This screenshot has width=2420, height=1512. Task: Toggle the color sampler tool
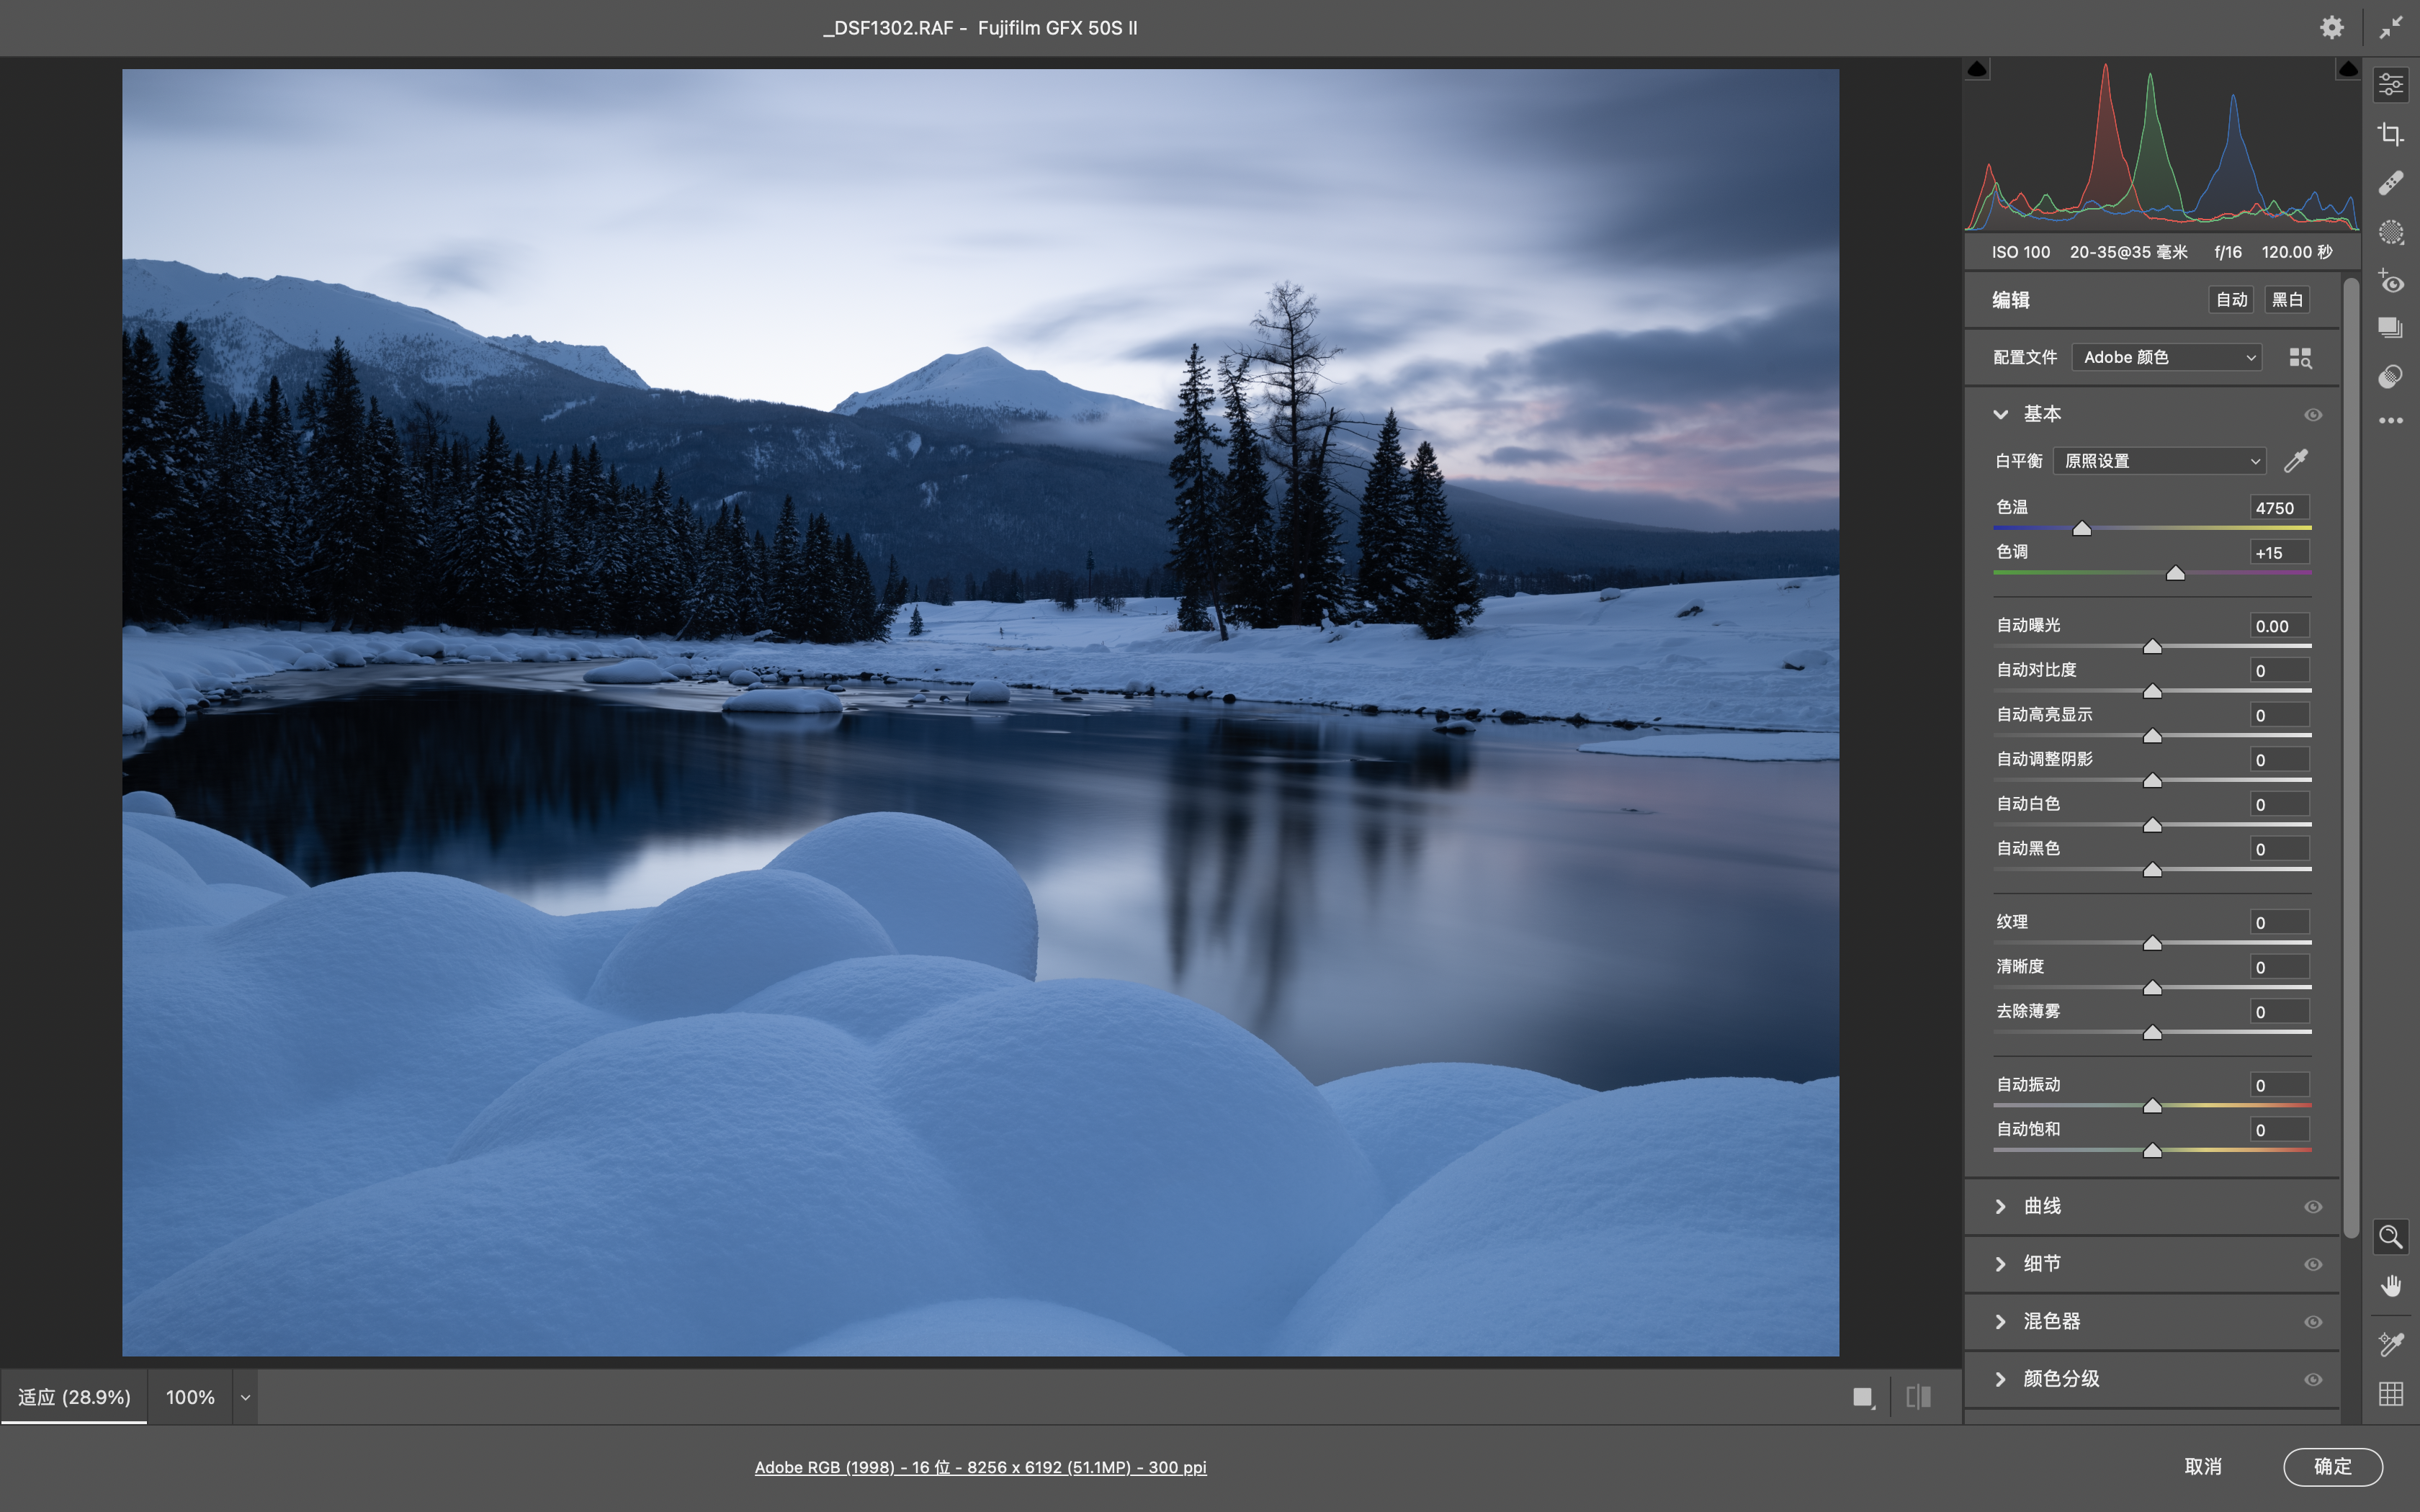[x=2391, y=1344]
